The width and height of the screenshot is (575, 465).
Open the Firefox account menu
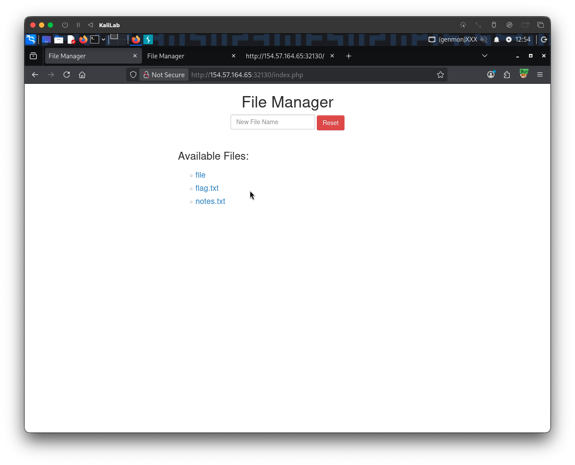click(x=491, y=75)
